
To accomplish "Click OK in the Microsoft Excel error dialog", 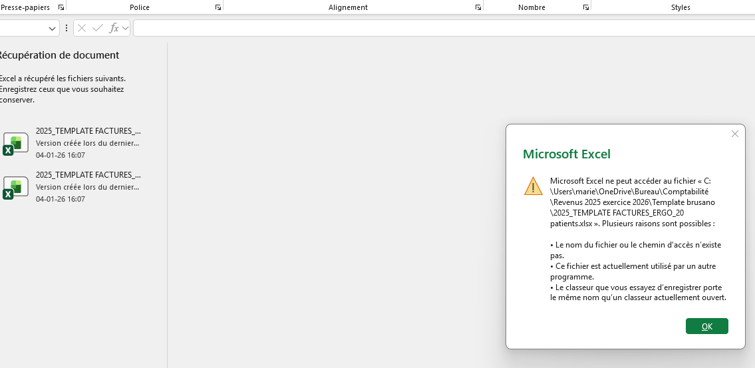I will coord(707,326).
